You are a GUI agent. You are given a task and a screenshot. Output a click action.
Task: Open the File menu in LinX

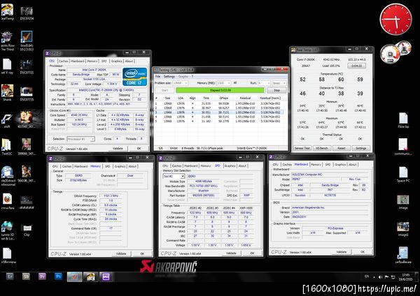click(158, 76)
